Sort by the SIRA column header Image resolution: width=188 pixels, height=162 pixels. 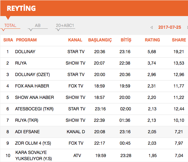[x=8, y=40]
